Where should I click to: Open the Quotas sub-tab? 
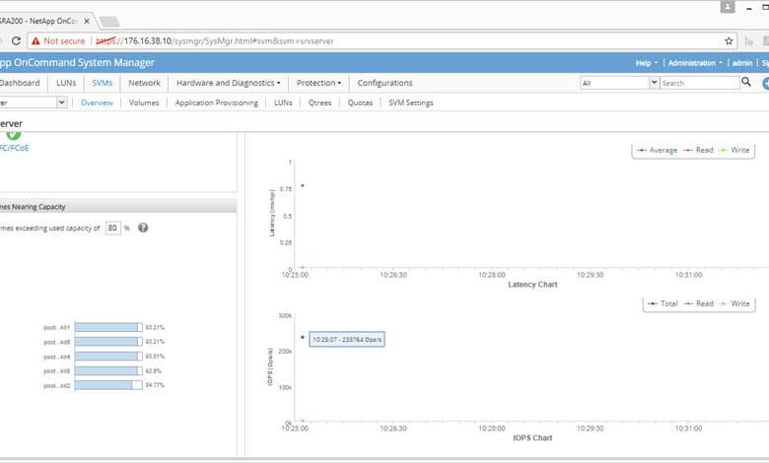(x=360, y=102)
